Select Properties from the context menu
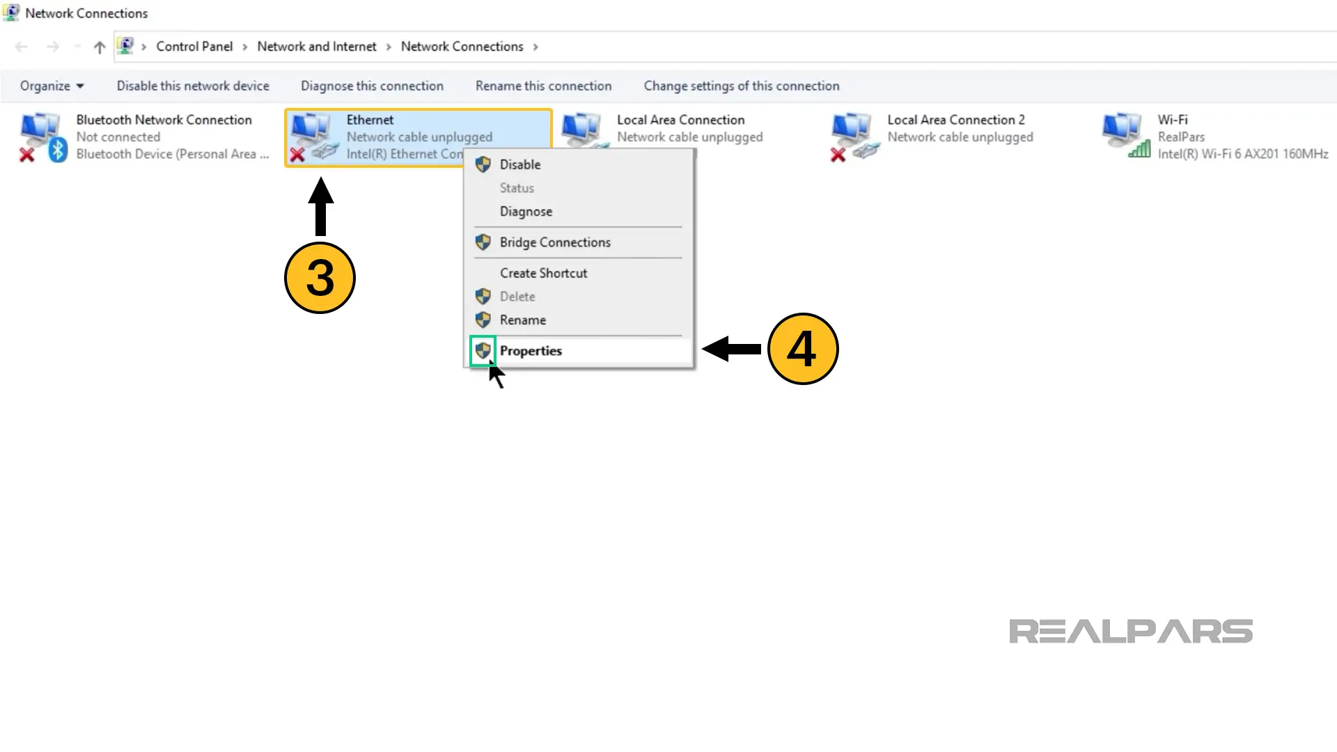The width and height of the screenshot is (1337, 752). coord(531,350)
